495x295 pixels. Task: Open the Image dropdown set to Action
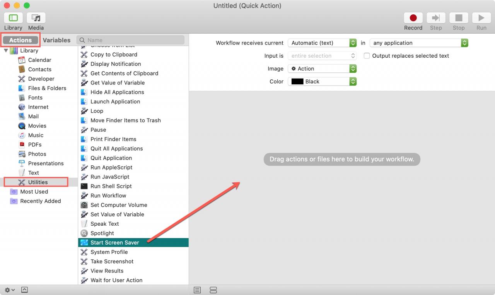(x=322, y=69)
